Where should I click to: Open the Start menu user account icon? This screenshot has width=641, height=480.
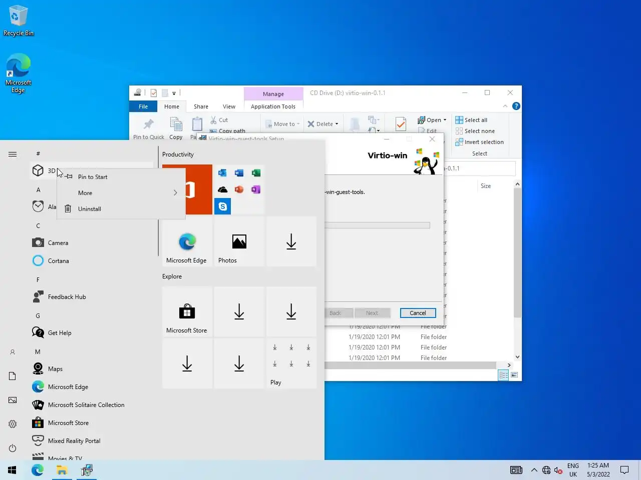(x=13, y=352)
